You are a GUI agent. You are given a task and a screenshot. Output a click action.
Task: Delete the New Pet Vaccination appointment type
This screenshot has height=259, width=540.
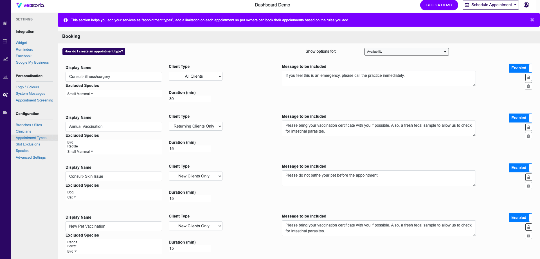(528, 236)
